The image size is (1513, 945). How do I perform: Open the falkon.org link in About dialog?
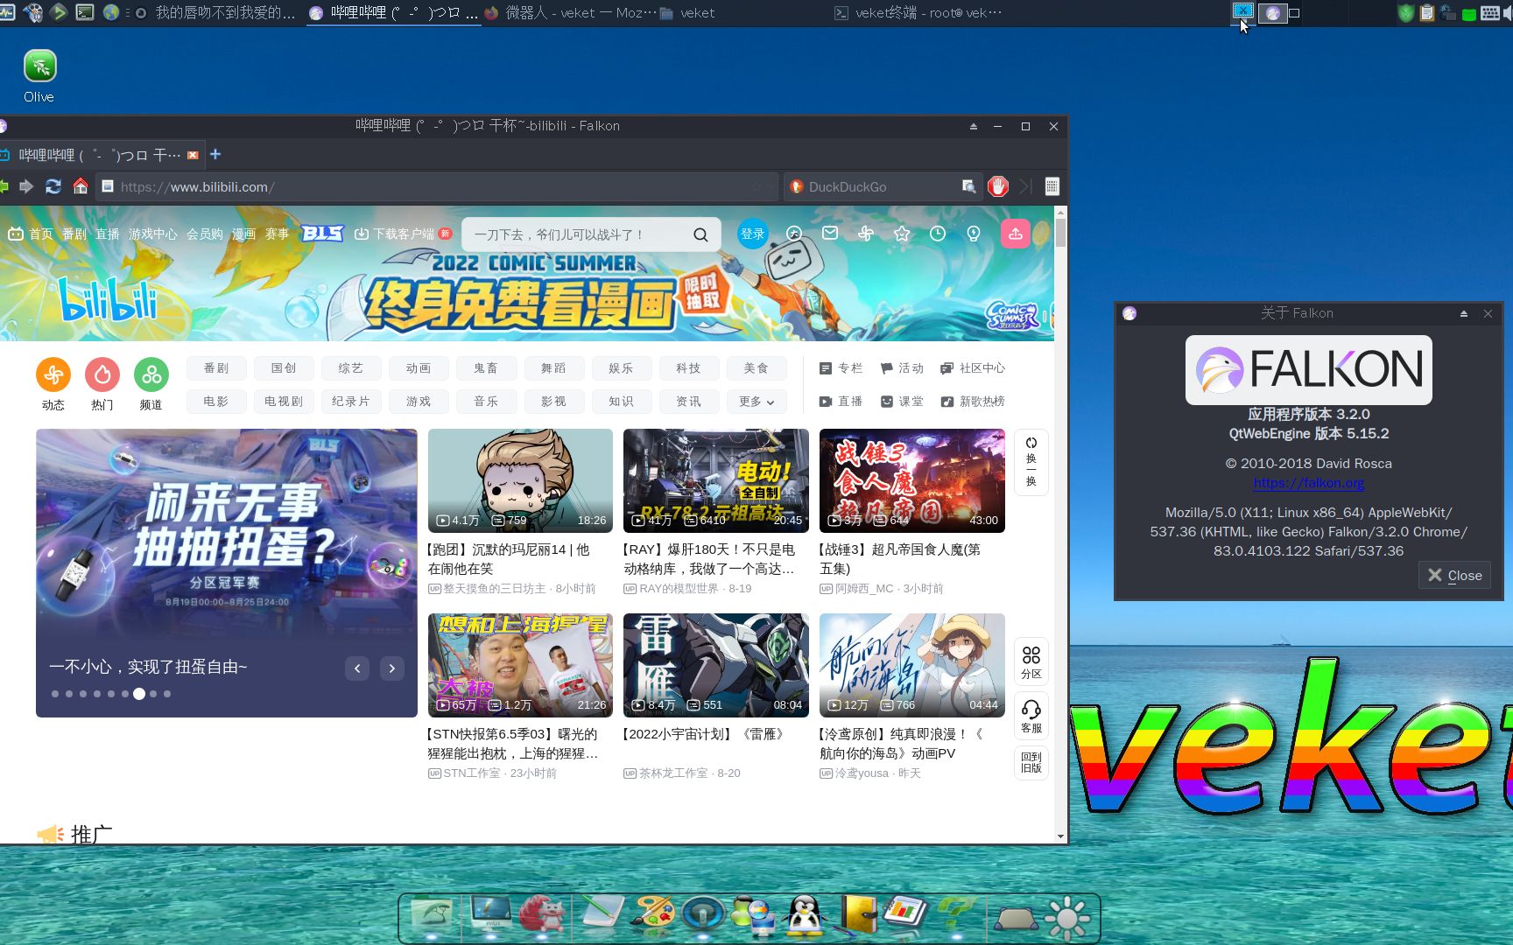click(x=1308, y=483)
